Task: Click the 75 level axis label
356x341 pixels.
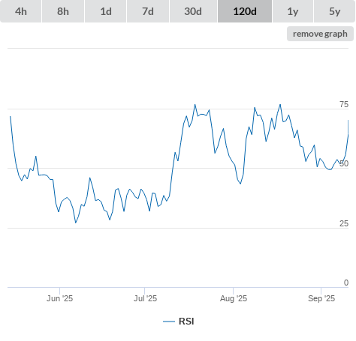Action: (x=344, y=104)
